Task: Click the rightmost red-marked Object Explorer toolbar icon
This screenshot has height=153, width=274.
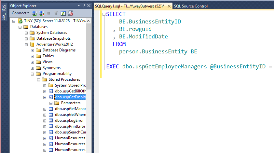Action: 70,13
